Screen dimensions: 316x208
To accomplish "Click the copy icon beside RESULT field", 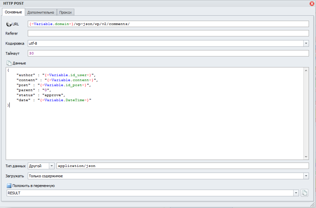I will [x=304, y=193].
